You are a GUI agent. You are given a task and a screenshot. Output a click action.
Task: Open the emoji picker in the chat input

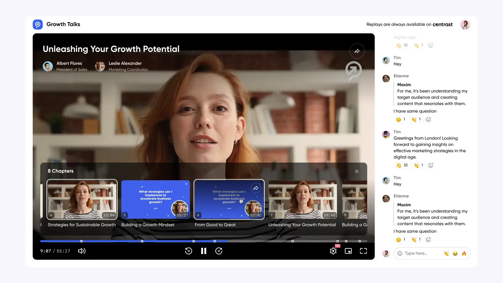(400, 253)
